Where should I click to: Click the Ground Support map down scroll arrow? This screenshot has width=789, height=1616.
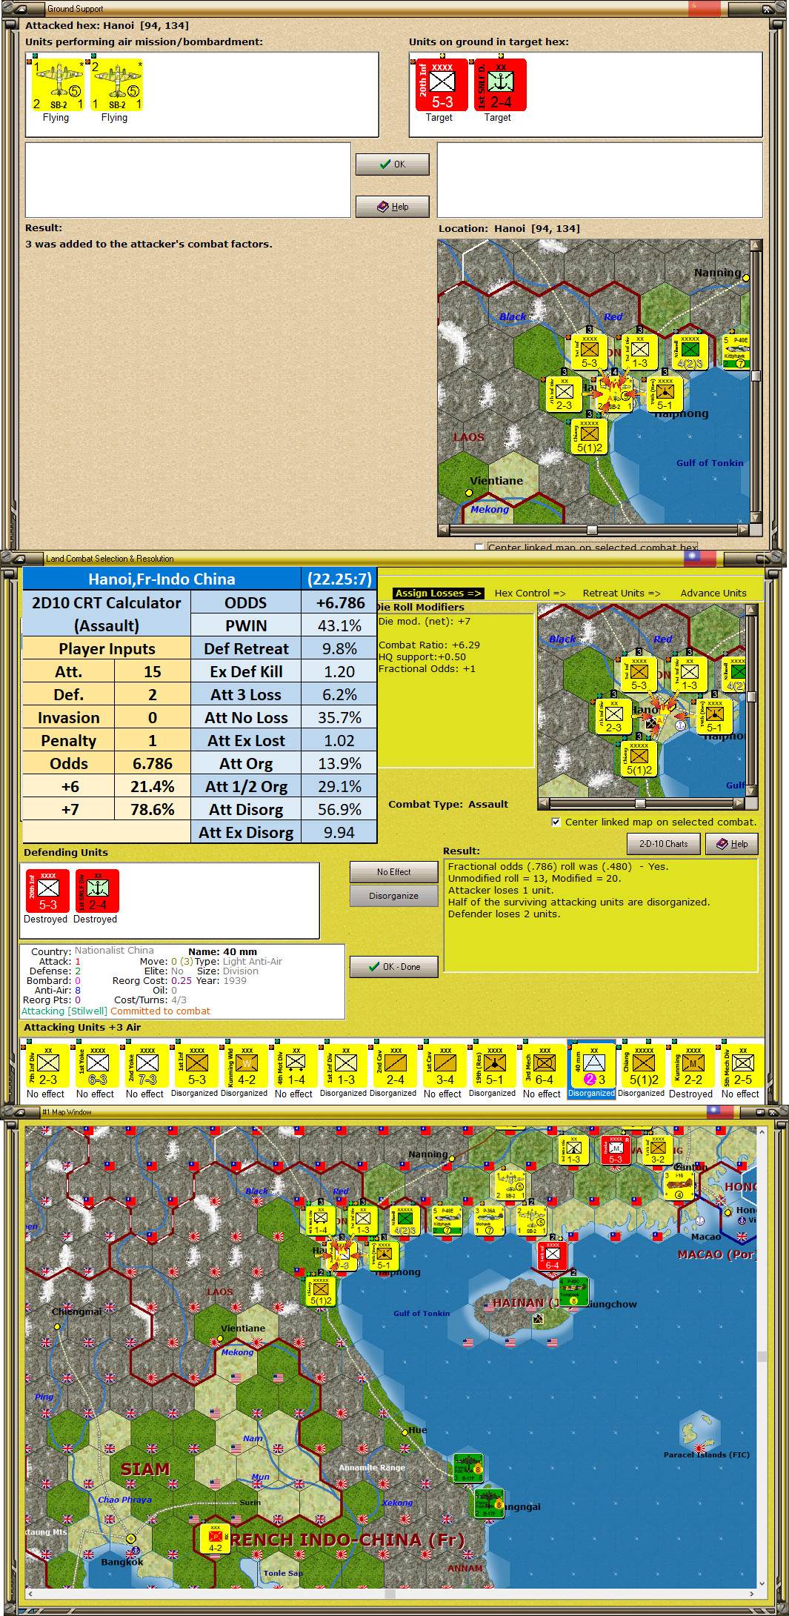point(756,517)
